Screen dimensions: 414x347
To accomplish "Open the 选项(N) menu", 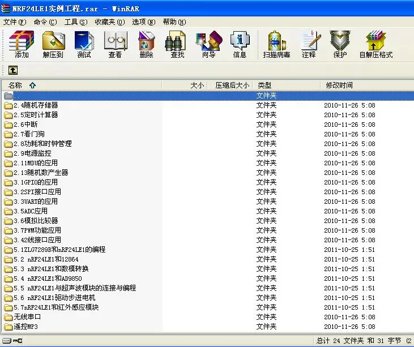I will (x=144, y=22).
